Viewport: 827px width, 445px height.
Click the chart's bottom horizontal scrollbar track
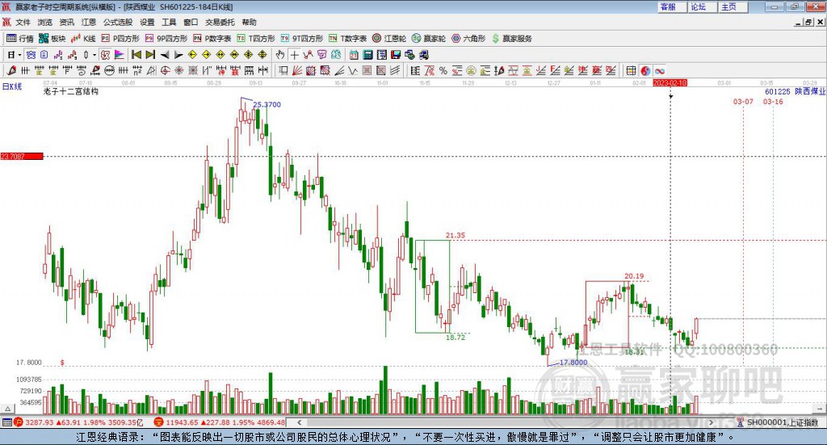click(x=505, y=422)
